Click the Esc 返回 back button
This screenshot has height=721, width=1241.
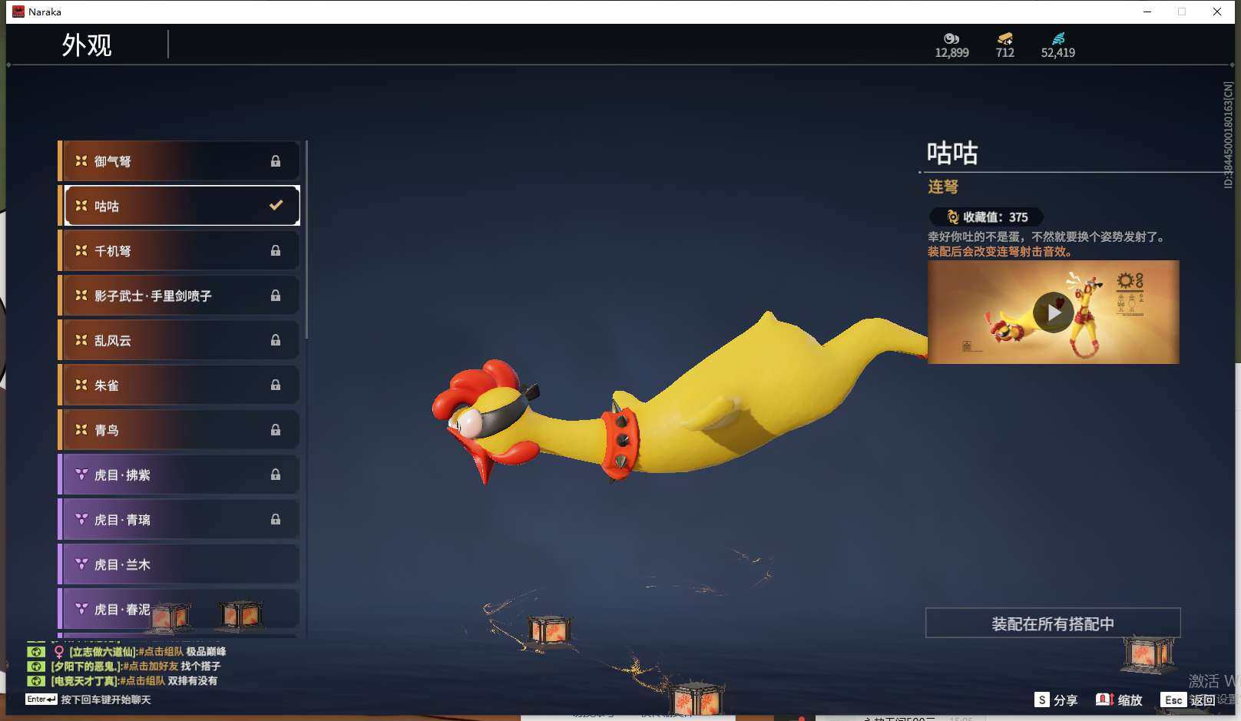point(1188,700)
